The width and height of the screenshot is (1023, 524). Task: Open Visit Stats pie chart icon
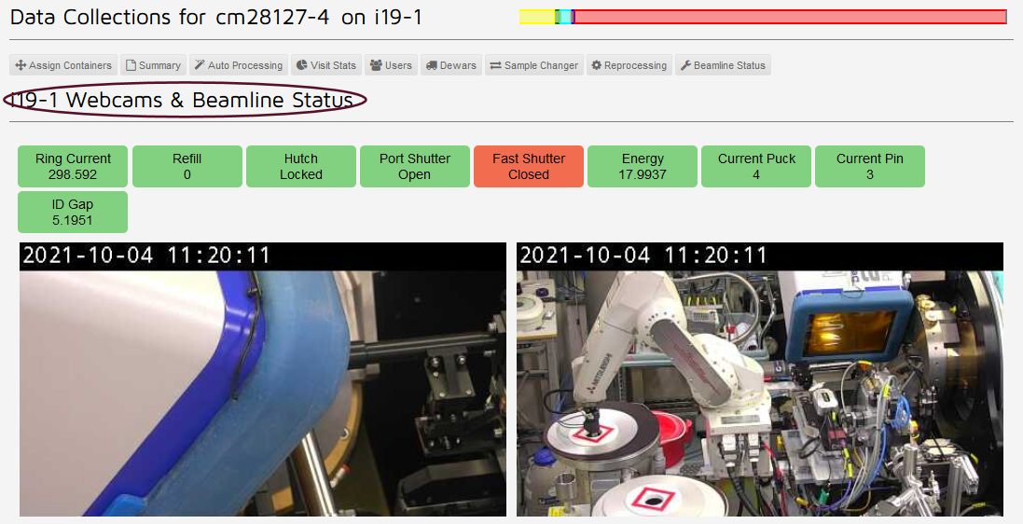(302, 66)
